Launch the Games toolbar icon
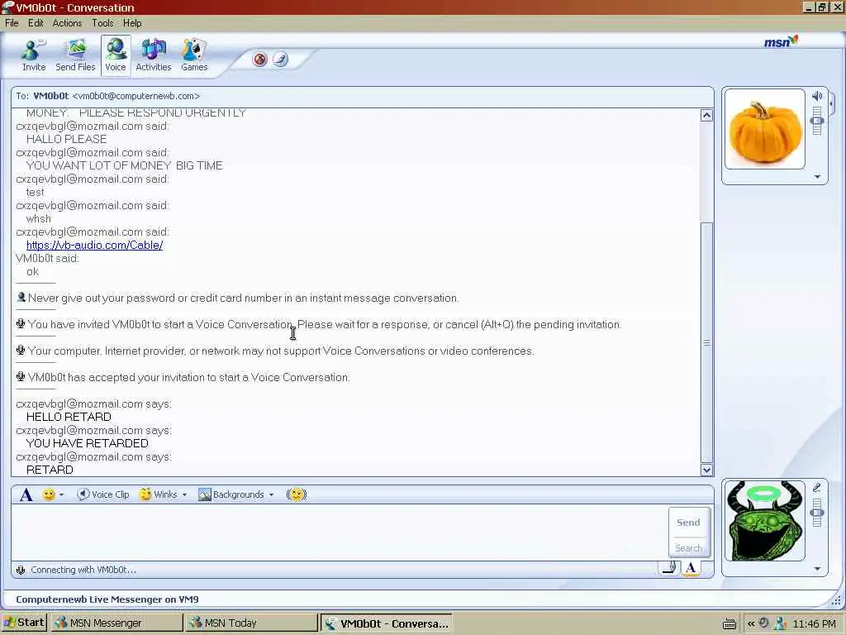Image resolution: width=846 pixels, height=635 pixels. [x=194, y=55]
